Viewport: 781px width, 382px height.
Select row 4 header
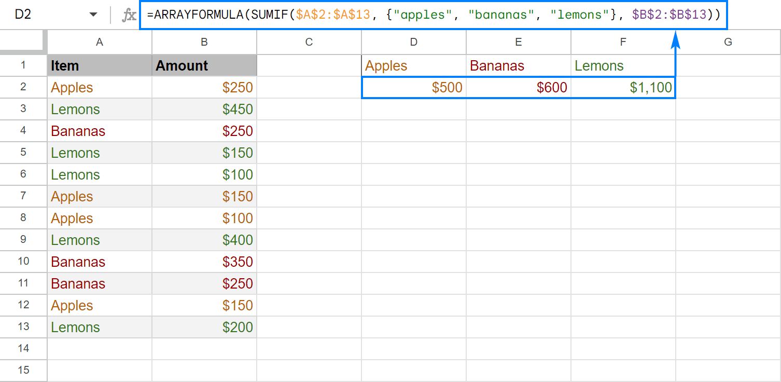click(23, 131)
